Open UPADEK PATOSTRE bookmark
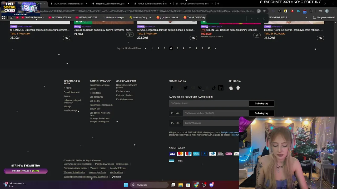This screenshot has width=337, height=189. point(87,17)
